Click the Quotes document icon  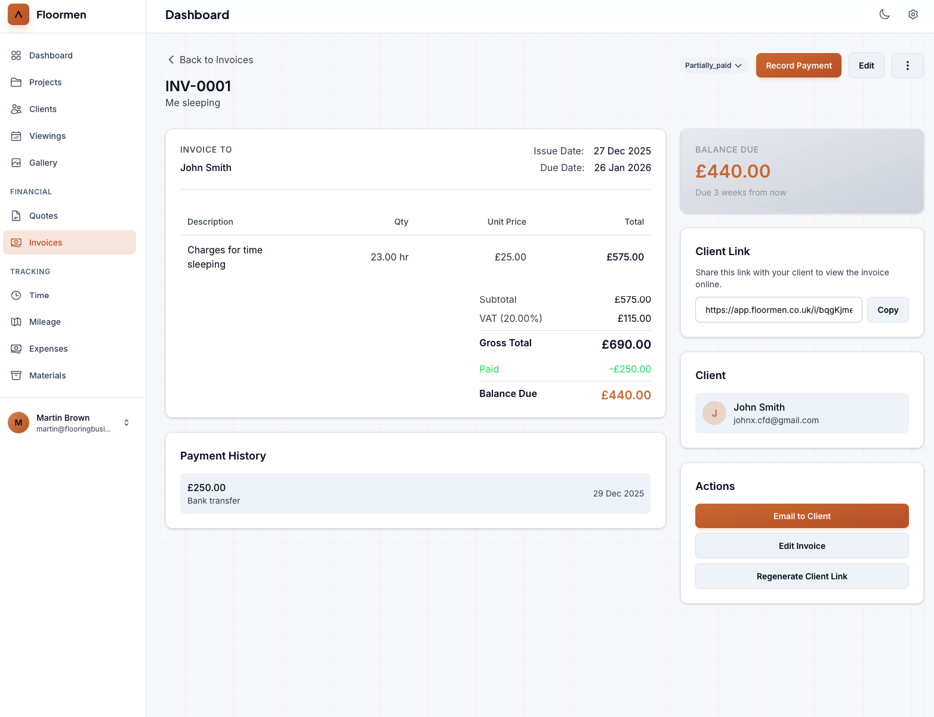(16, 216)
